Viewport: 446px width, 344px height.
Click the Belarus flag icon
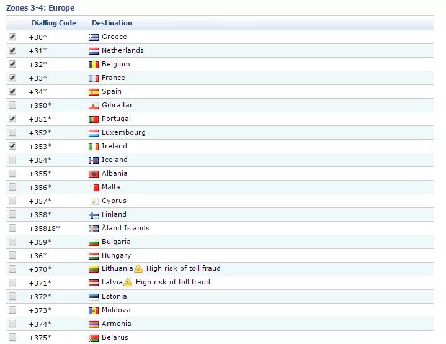pos(94,338)
